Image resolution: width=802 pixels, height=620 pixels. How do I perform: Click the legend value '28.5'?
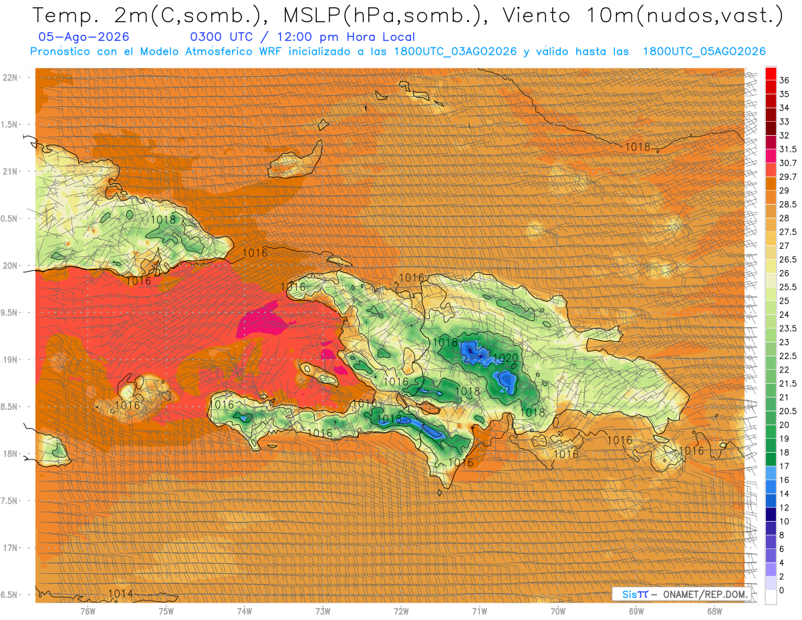coord(788,204)
